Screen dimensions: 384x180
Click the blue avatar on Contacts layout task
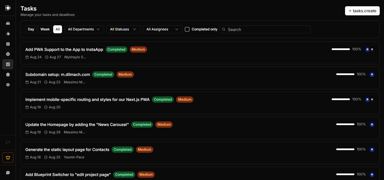coord(372,149)
